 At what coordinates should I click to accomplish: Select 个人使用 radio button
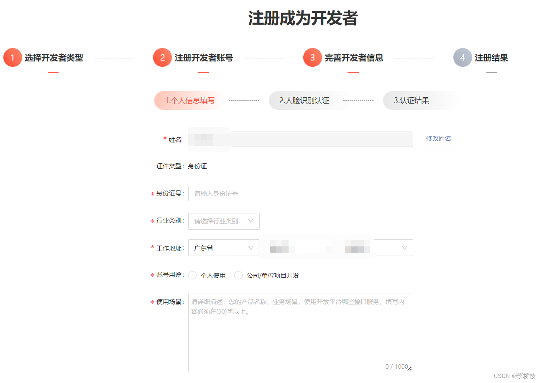click(x=192, y=275)
